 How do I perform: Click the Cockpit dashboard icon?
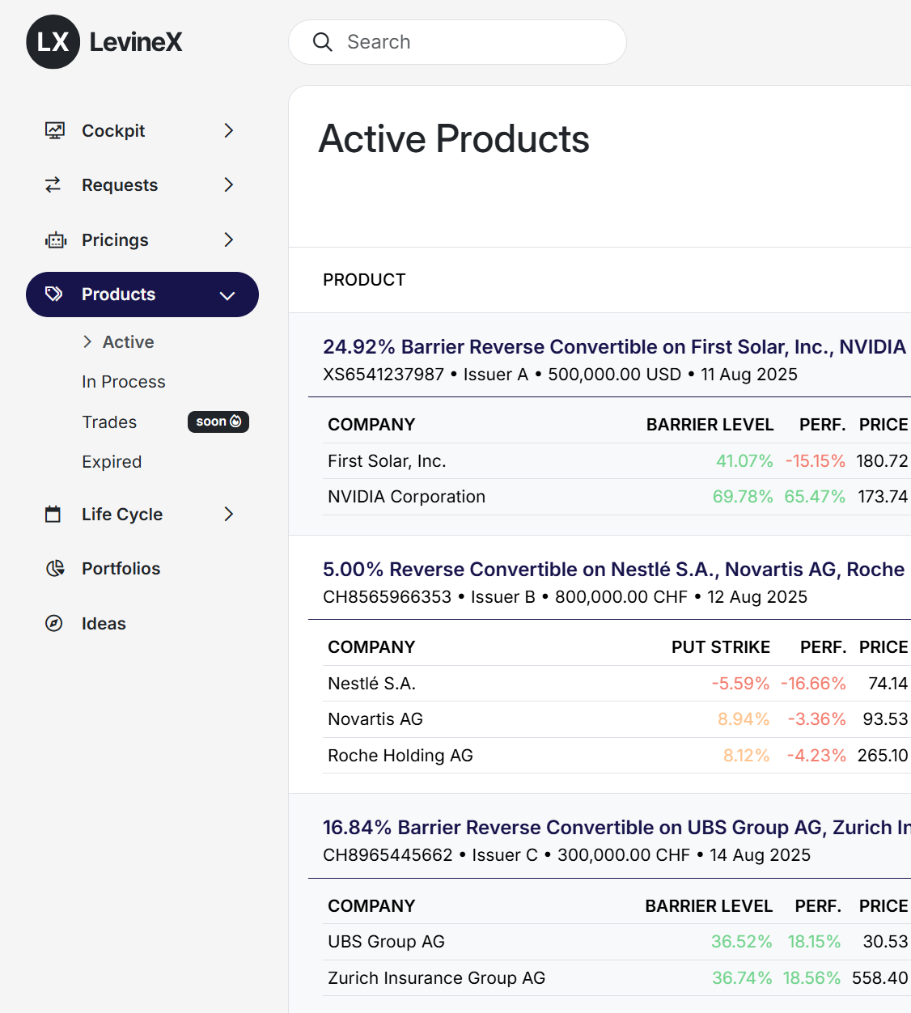tap(53, 130)
